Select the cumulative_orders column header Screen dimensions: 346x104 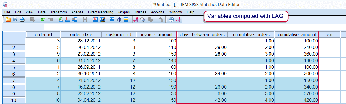[251, 34]
